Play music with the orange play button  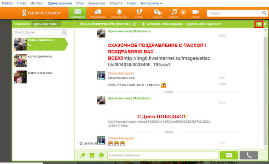(x=183, y=13)
